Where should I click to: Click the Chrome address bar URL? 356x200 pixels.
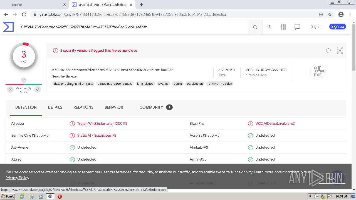click(x=133, y=14)
